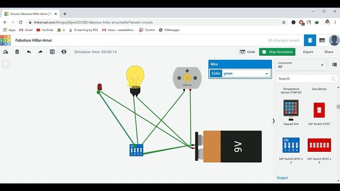The width and height of the screenshot is (340, 191).
Task: Click the DC motor on the canvas
Action: tap(187, 78)
